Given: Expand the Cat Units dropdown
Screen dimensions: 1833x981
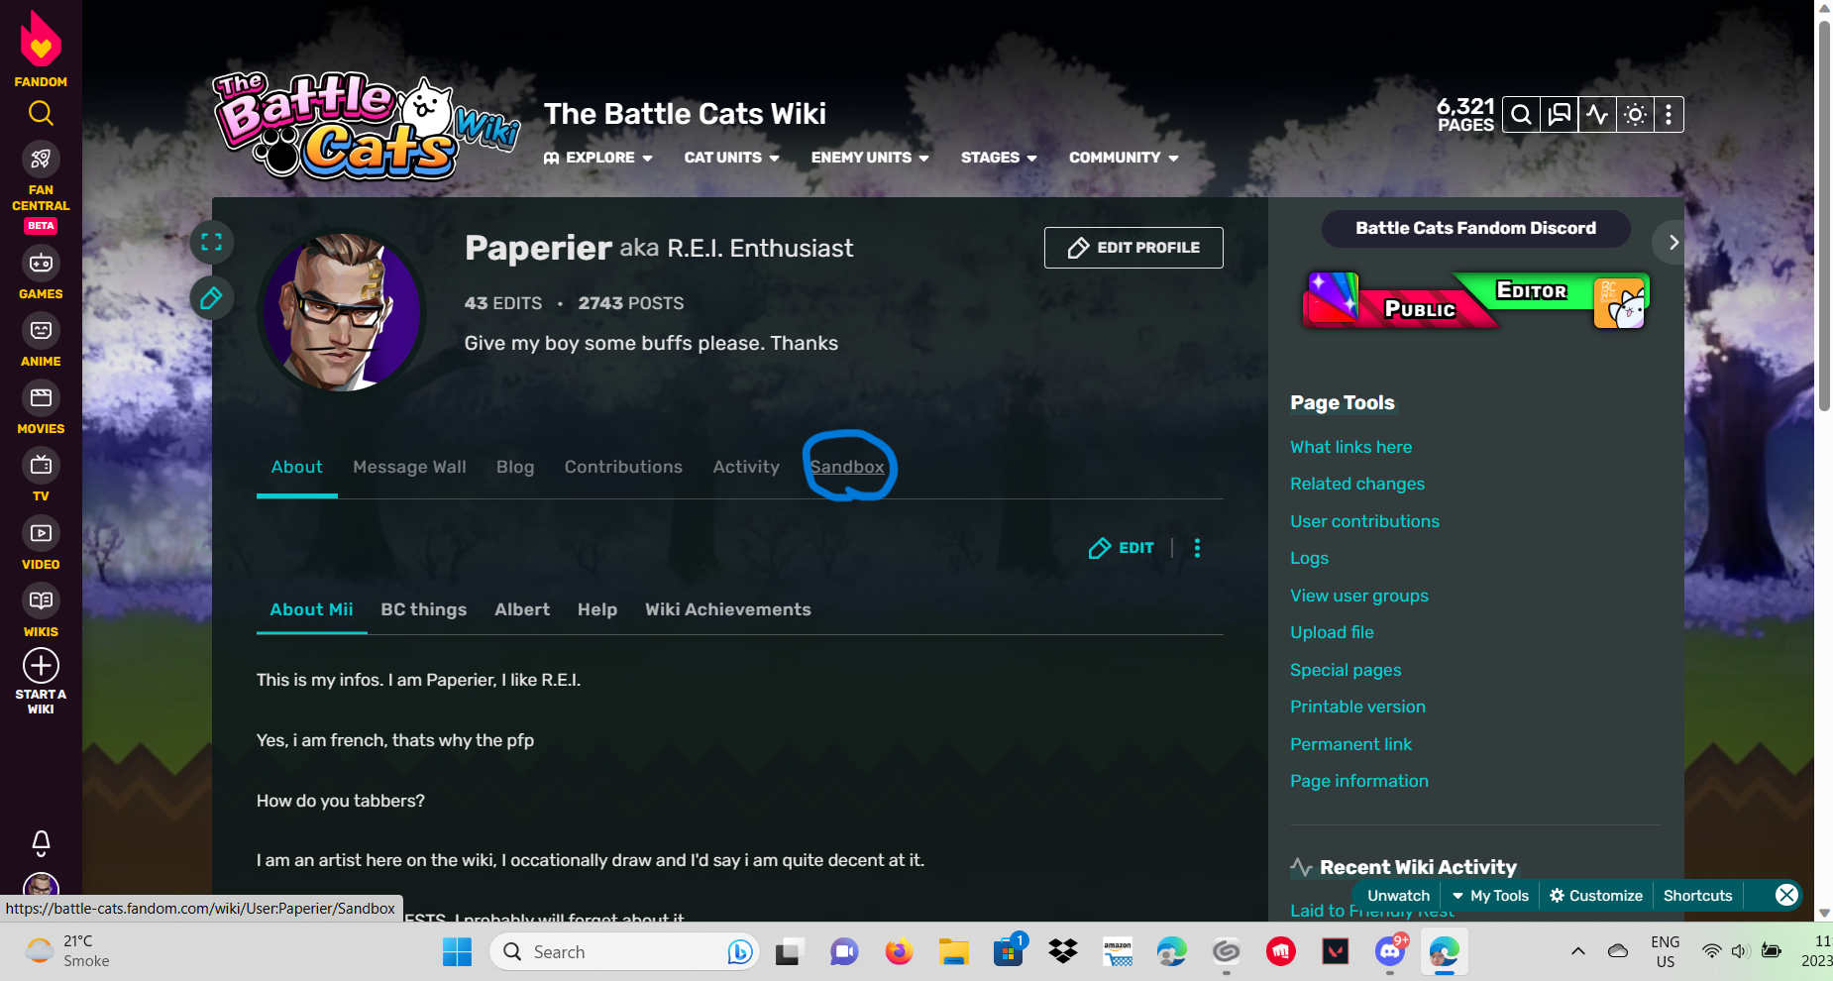Looking at the screenshot, I should click(731, 158).
